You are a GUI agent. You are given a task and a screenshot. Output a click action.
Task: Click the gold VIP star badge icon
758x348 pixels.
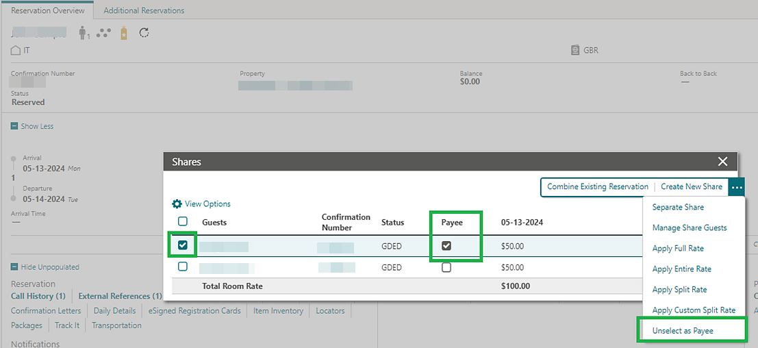tap(124, 33)
